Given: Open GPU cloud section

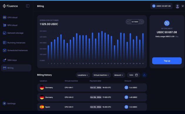Looking at the screenshot, I should click(12, 25).
